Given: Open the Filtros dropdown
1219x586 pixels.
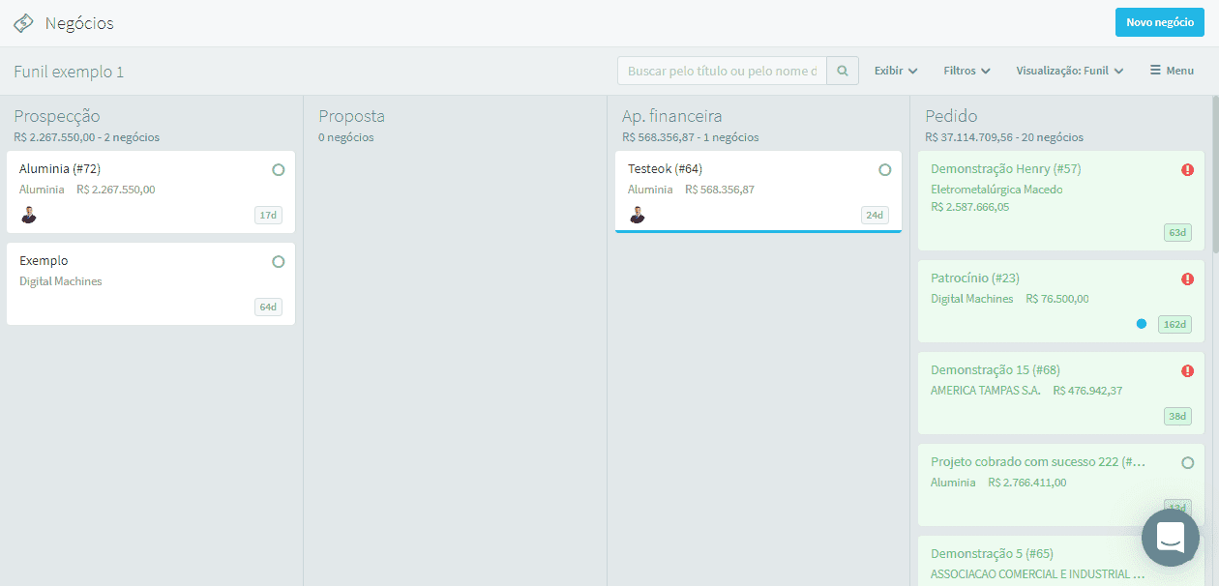Looking at the screenshot, I should coord(966,70).
